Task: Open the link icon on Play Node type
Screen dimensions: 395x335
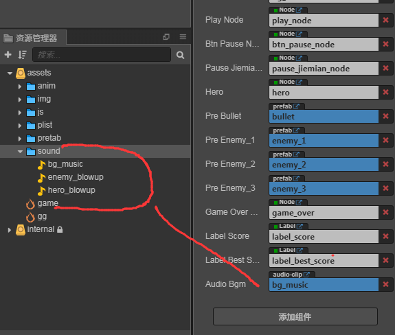Action: coord(299,10)
